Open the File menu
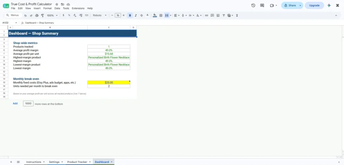Viewport: 344px width, 165px height. point(13,8)
